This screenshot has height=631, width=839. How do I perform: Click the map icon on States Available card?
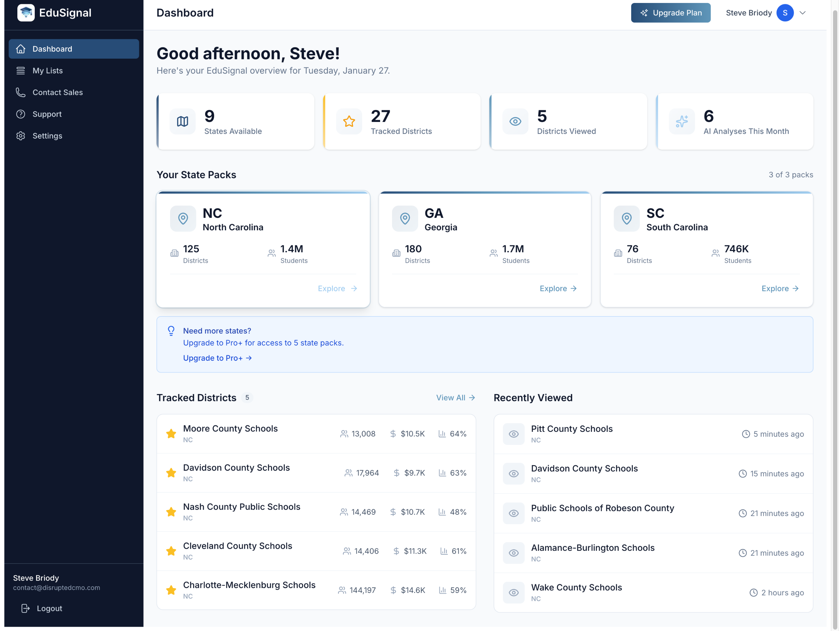183,121
